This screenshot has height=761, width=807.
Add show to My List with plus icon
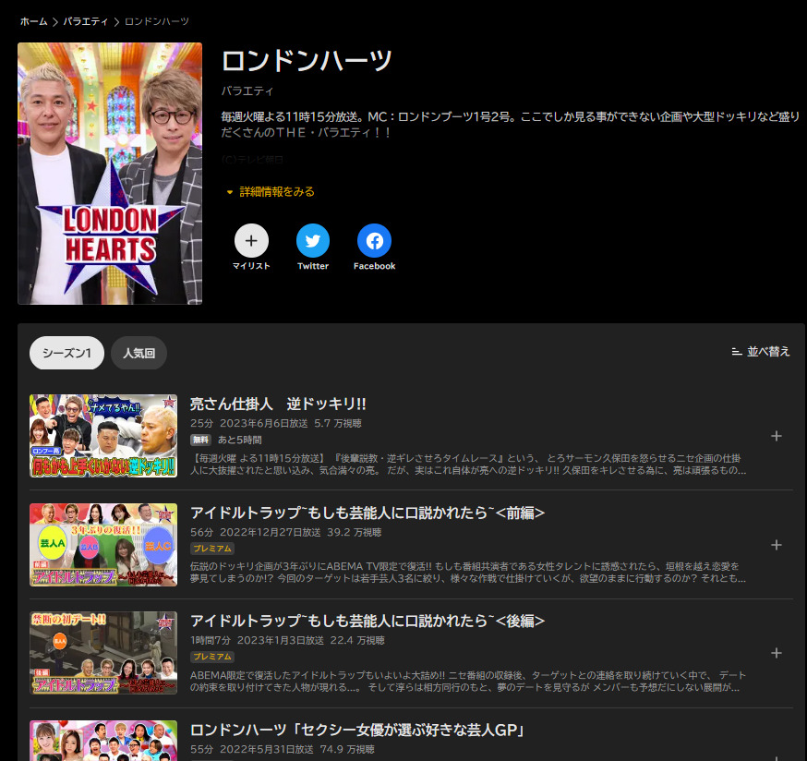click(251, 241)
